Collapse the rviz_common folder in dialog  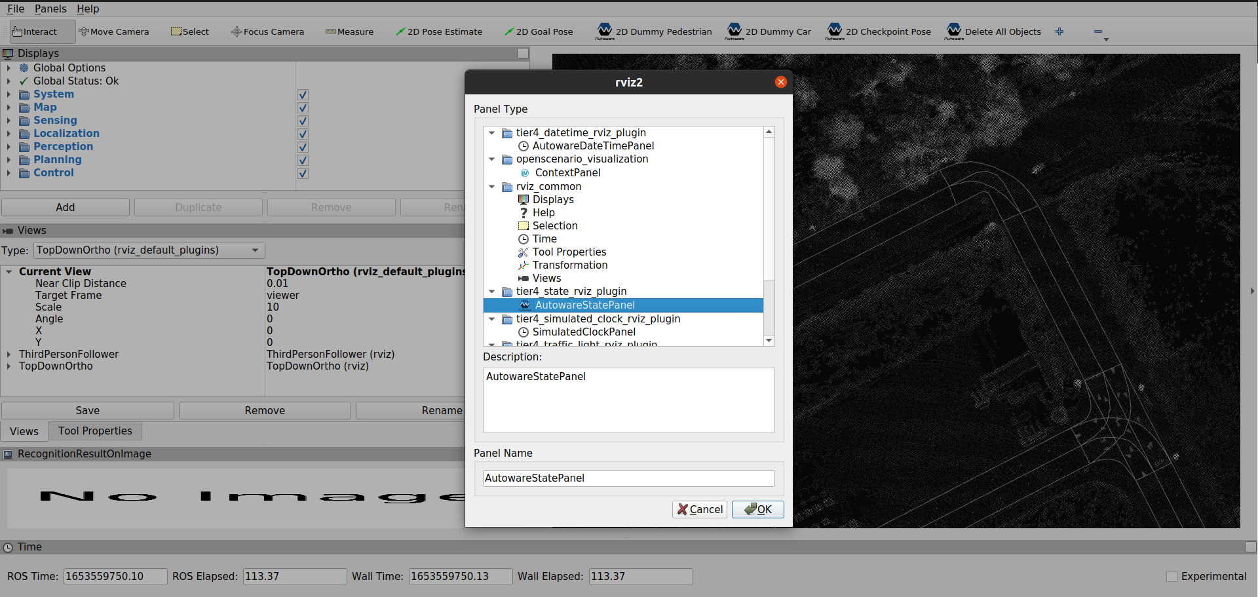pyautogui.click(x=492, y=187)
